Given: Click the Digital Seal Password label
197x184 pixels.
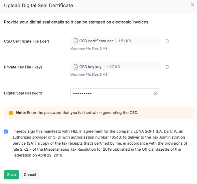Looking at the screenshot, I should (23, 93).
